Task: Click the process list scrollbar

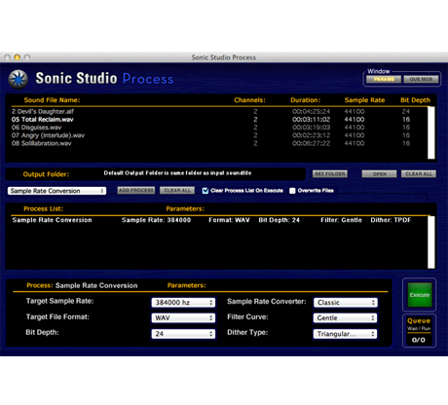Action: click(x=431, y=242)
